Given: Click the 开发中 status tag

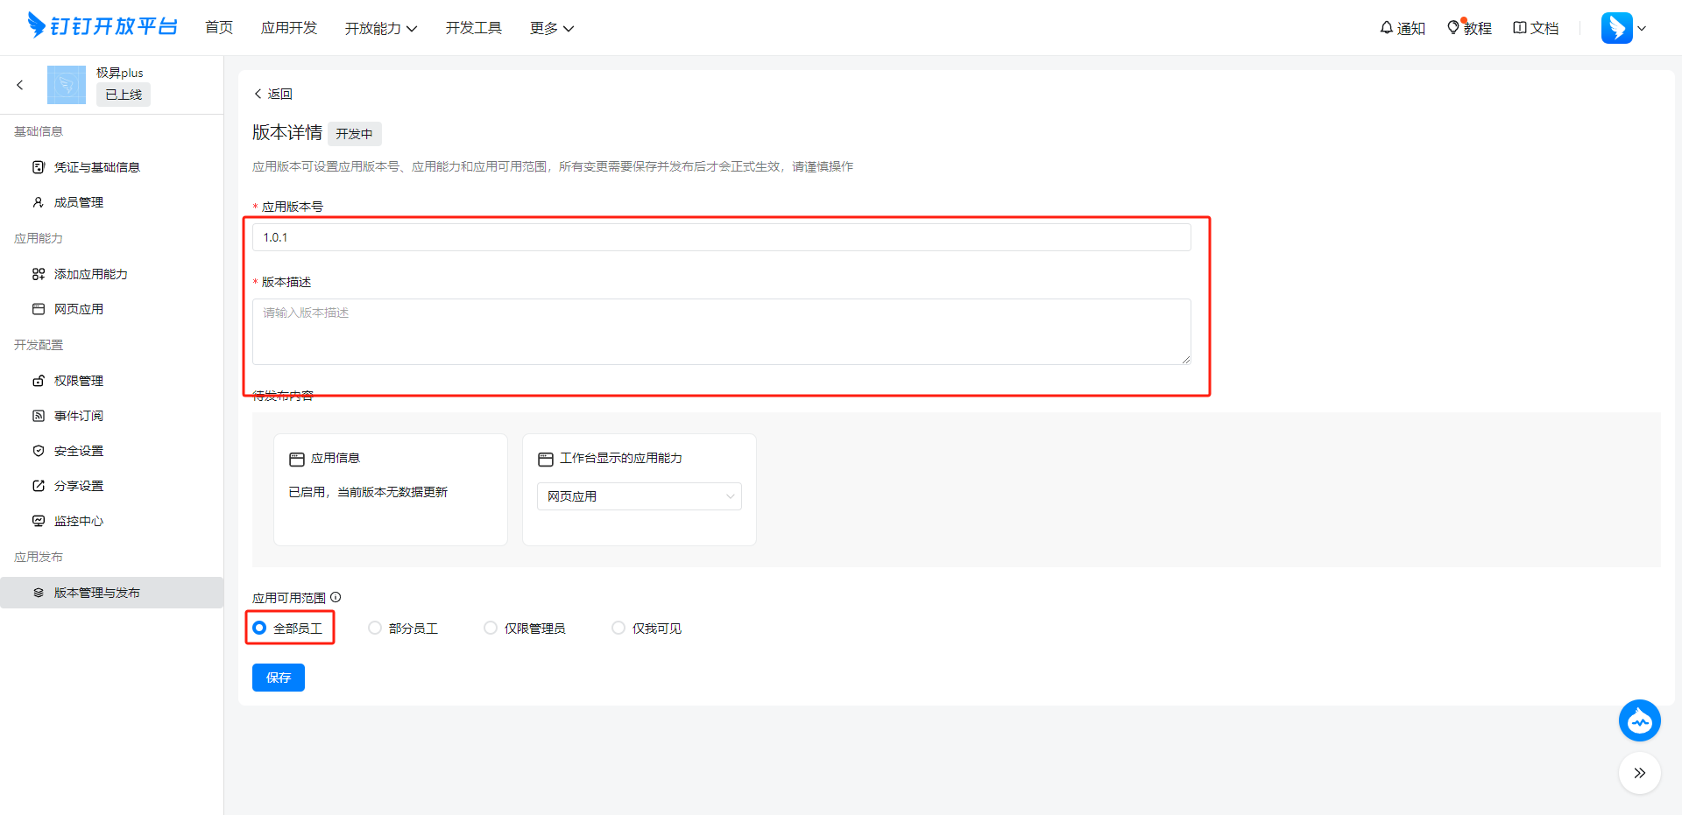Looking at the screenshot, I should [355, 134].
